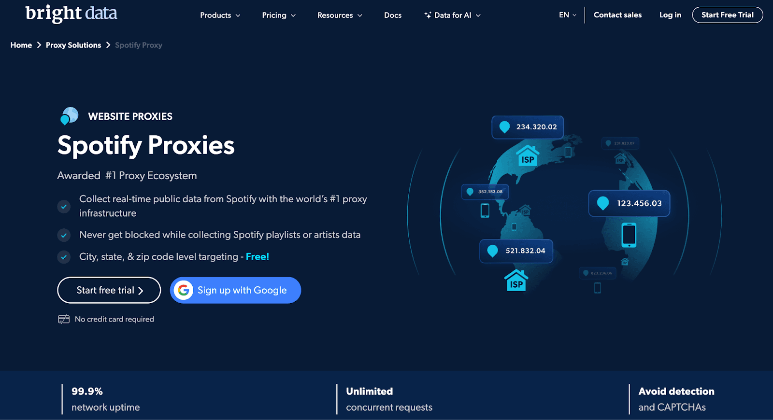Open Proxy Solutions breadcrumb

pyautogui.click(x=73, y=45)
